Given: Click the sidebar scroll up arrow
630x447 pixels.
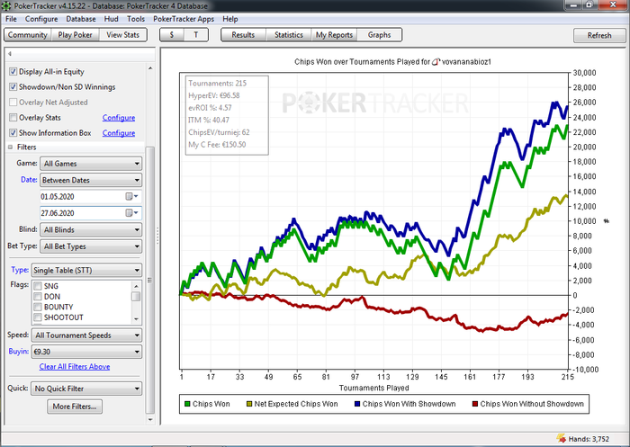Looking at the screenshot, I should (150, 68).
